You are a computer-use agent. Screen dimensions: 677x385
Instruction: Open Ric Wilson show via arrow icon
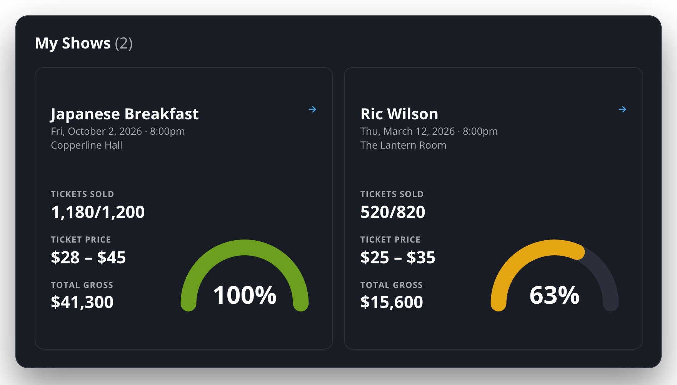622,109
